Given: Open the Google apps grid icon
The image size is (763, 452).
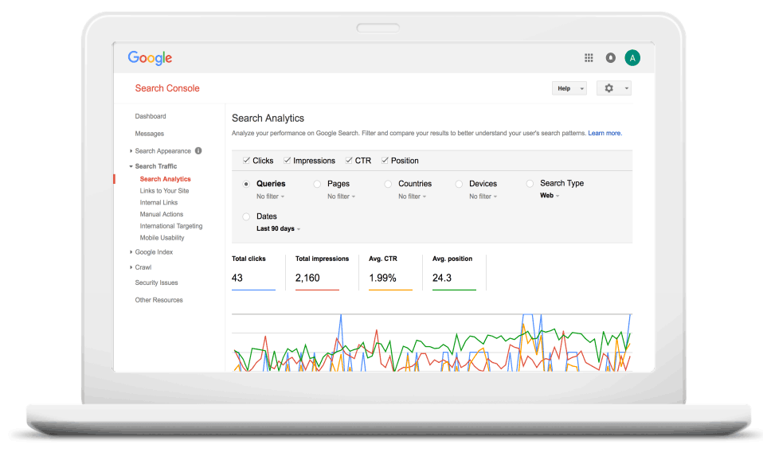Looking at the screenshot, I should pyautogui.click(x=589, y=57).
